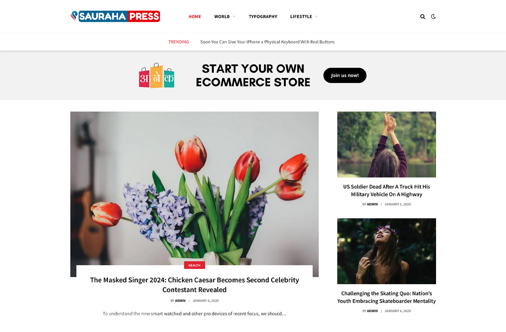This screenshot has height=332, width=506.
Task: Click the Start Your Own Ecommerce Store banner
Action: point(253,75)
